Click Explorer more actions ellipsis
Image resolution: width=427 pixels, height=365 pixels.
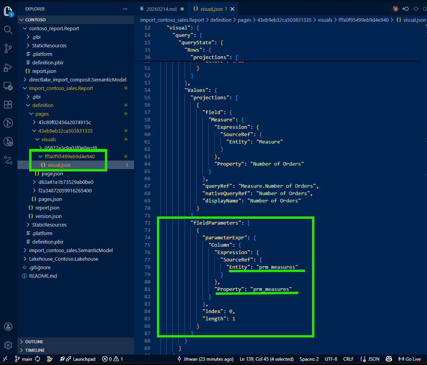(125, 9)
